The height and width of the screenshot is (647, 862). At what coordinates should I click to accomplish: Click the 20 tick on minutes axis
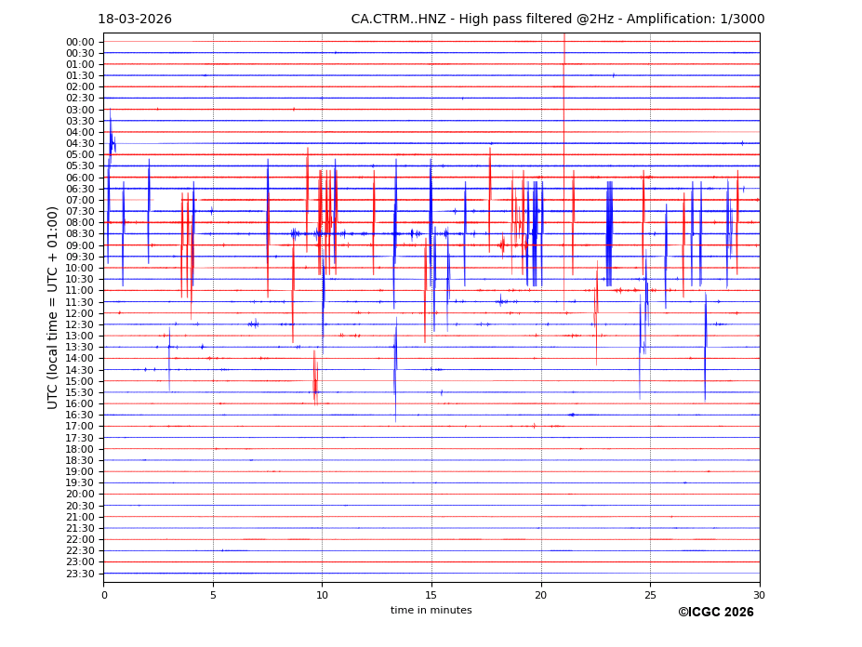(x=541, y=595)
